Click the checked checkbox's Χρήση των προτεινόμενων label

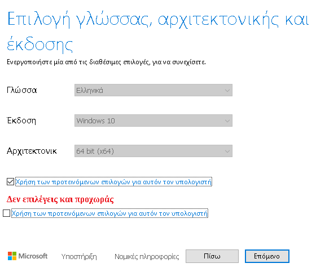click(x=113, y=182)
